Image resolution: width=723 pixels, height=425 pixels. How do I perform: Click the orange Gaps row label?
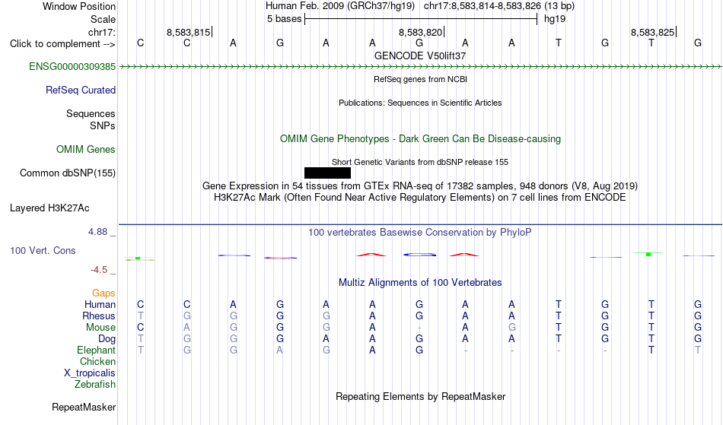coord(104,293)
